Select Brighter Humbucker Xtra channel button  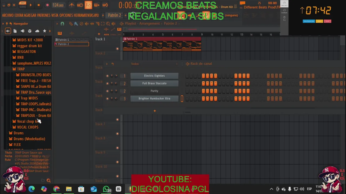tap(154, 98)
